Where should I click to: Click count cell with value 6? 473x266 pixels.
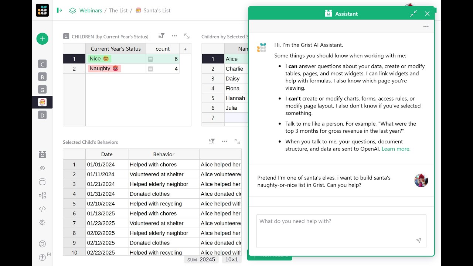163,59
